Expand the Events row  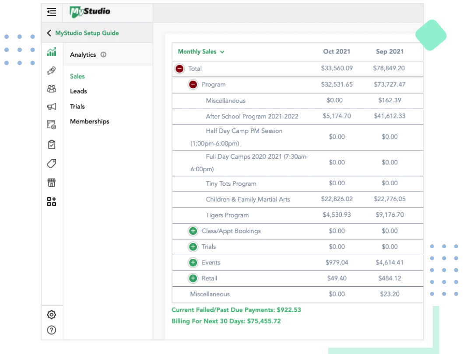(x=193, y=263)
